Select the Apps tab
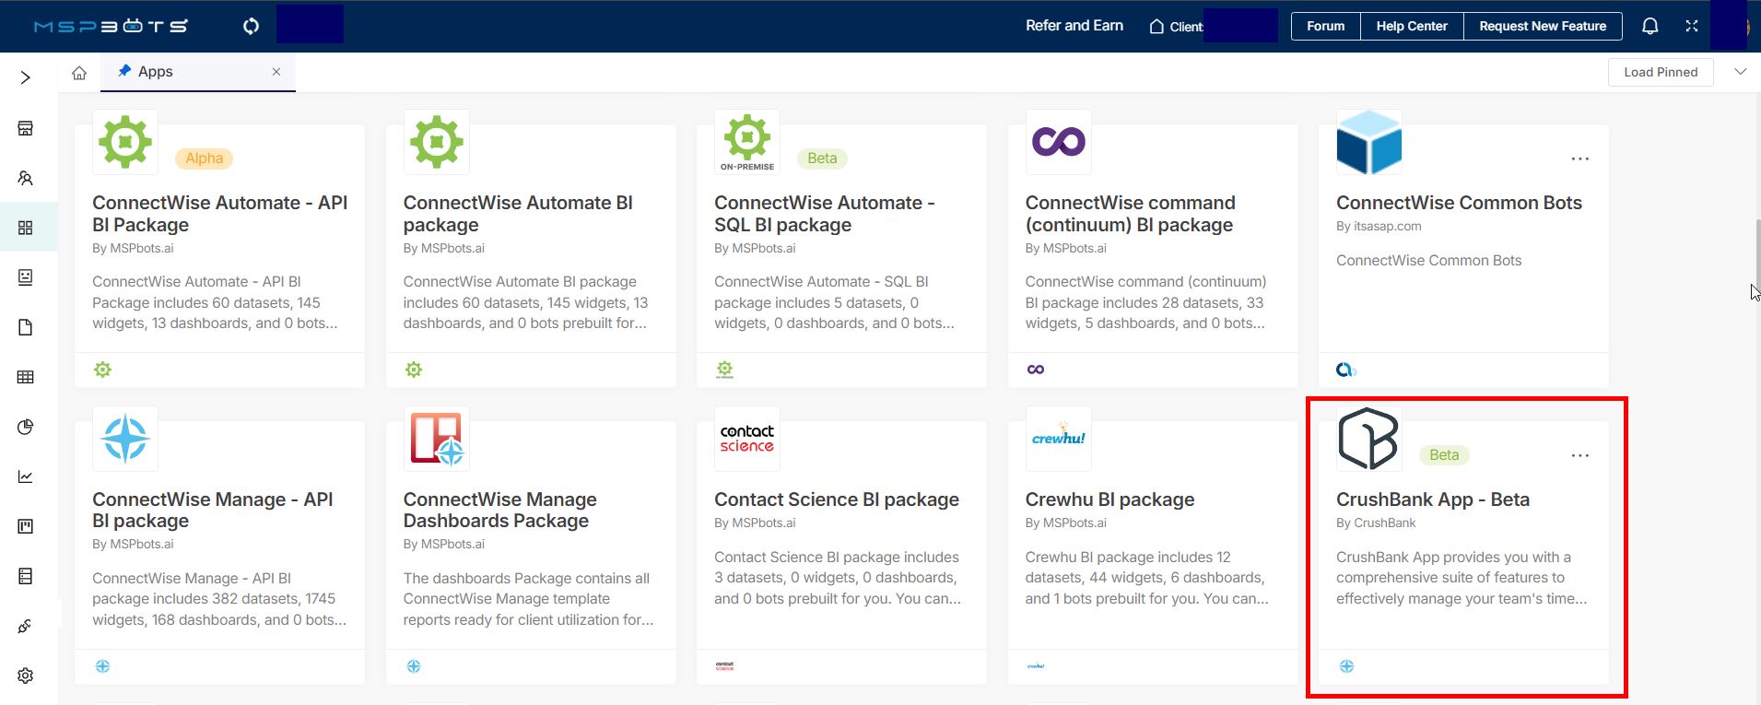 (155, 72)
